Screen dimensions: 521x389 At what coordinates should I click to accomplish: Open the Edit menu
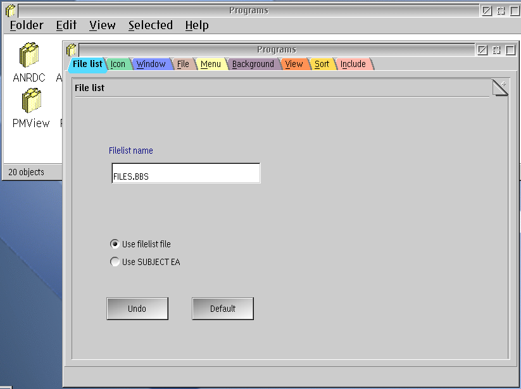coord(66,25)
